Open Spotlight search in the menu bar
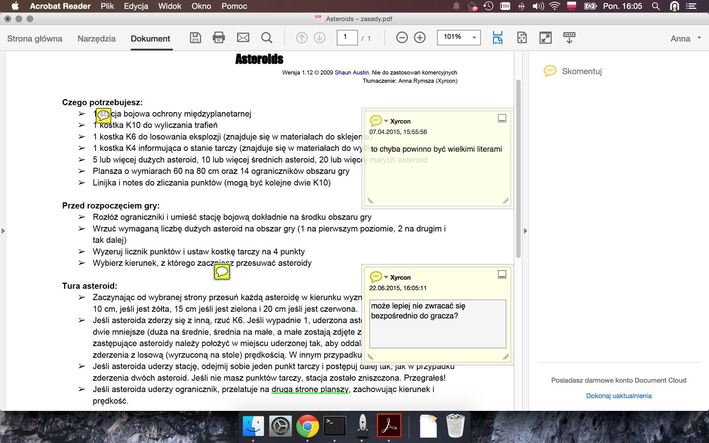 click(x=656, y=6)
